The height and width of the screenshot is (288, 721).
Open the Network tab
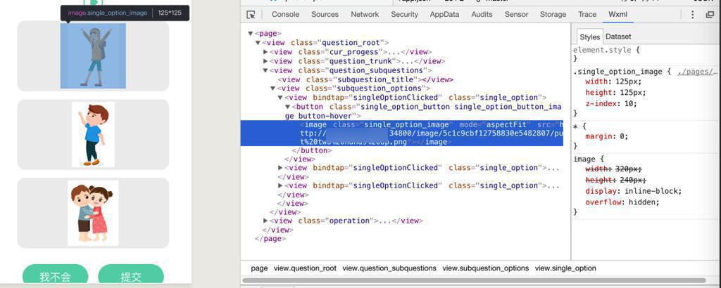click(x=365, y=14)
